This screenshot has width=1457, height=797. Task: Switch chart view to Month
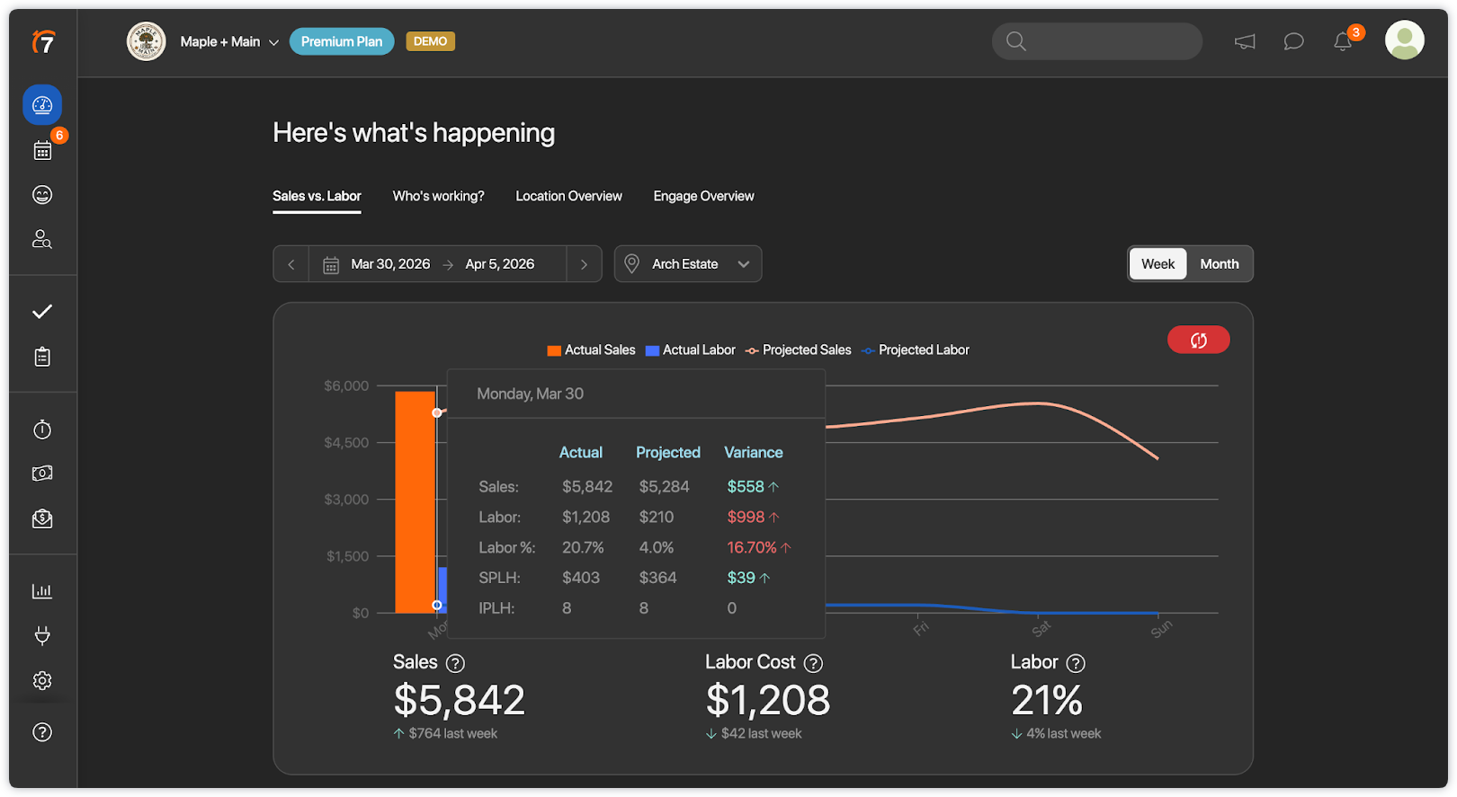point(1219,264)
